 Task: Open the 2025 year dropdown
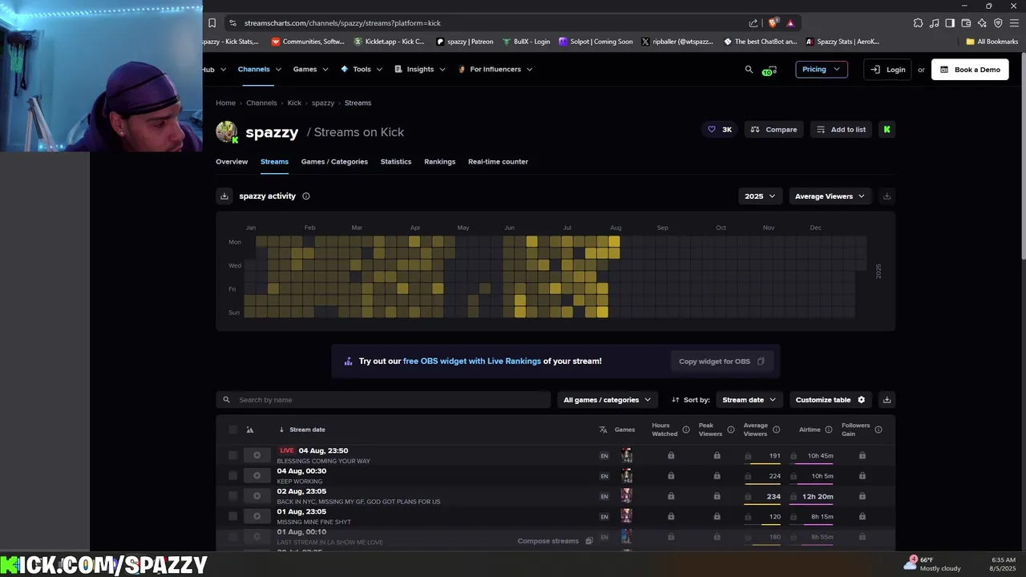760,196
